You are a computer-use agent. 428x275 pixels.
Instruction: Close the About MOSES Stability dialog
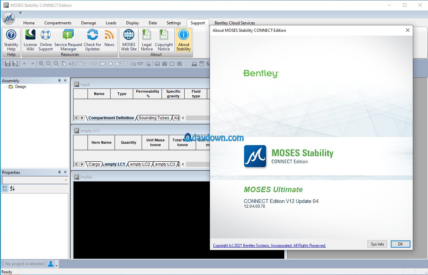(x=407, y=30)
